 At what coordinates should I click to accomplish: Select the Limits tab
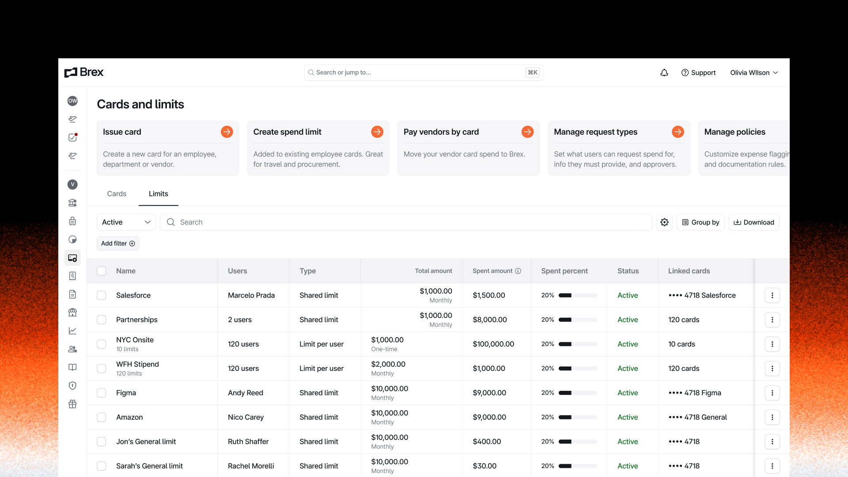[x=159, y=194]
